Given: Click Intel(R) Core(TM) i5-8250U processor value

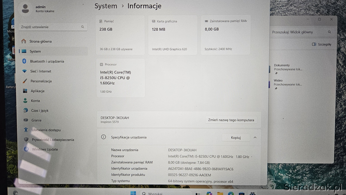Looking at the screenshot, I should [208, 156].
